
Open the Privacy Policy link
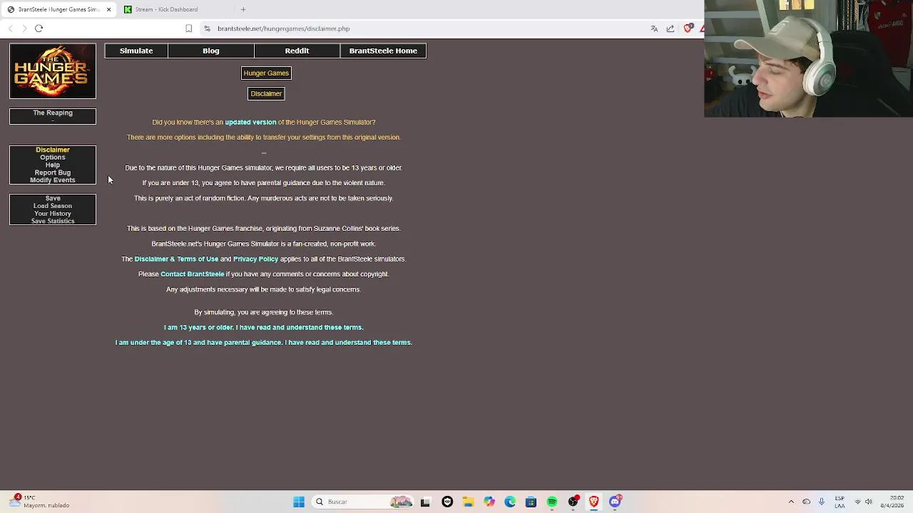click(255, 259)
